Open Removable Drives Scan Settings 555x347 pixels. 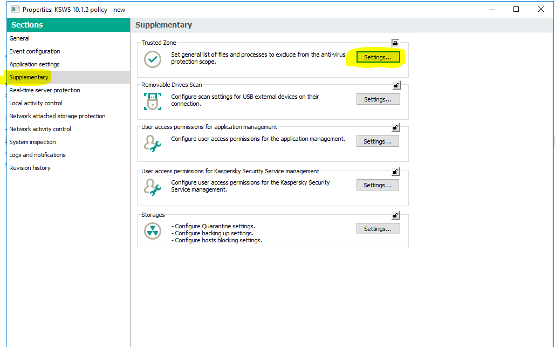pyautogui.click(x=378, y=99)
